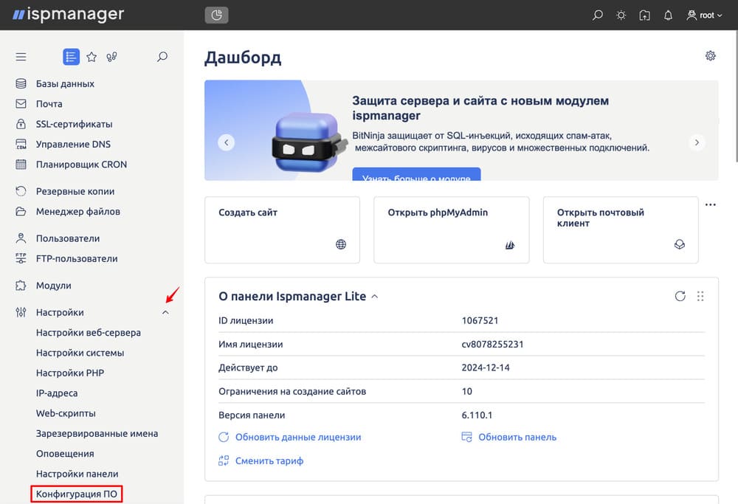This screenshot has height=504, width=738.
Task: Open the root user dropdown
Action: [704, 15]
